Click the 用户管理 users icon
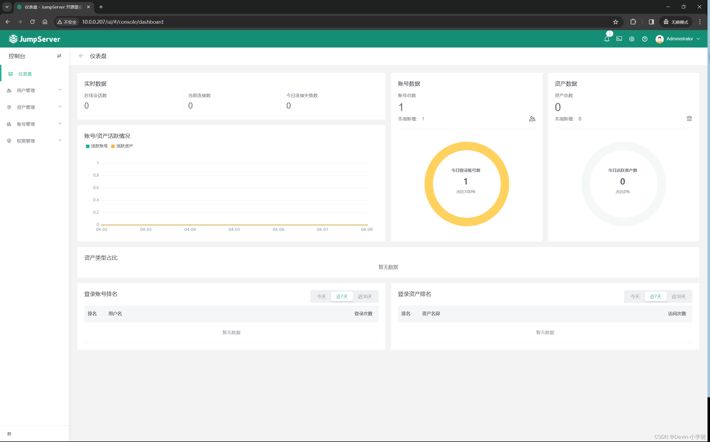Viewport: 710px width, 442px height. point(9,91)
